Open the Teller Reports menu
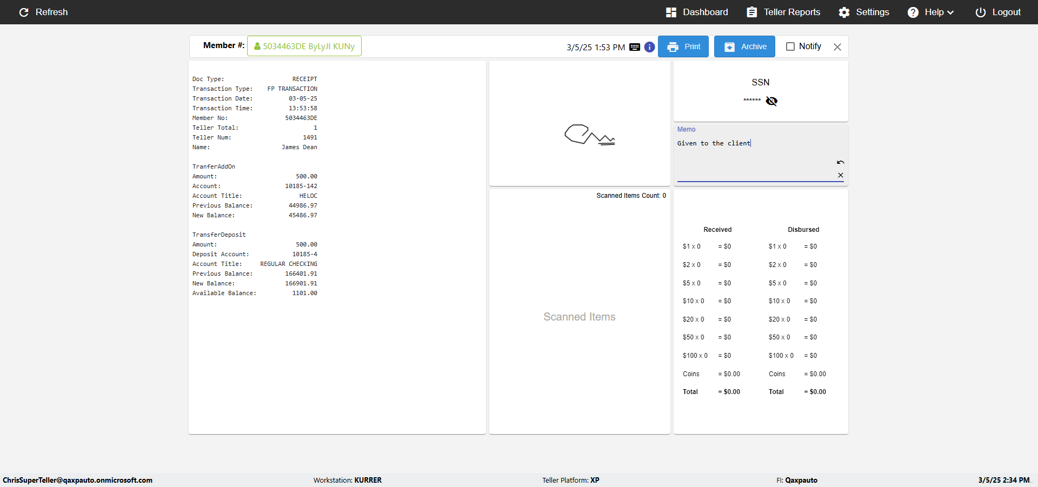This screenshot has height=487, width=1038. (x=783, y=12)
